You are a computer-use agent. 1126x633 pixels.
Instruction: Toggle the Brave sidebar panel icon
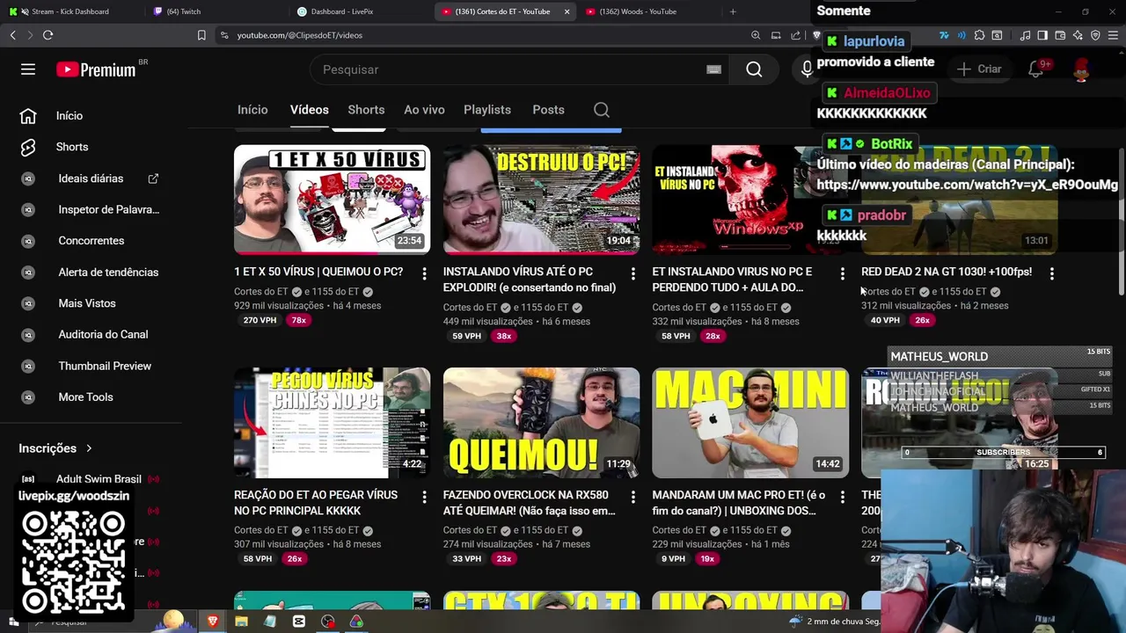pyautogui.click(x=1042, y=35)
